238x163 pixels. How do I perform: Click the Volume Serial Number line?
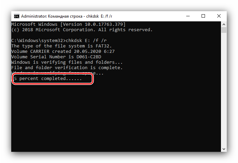(56, 57)
